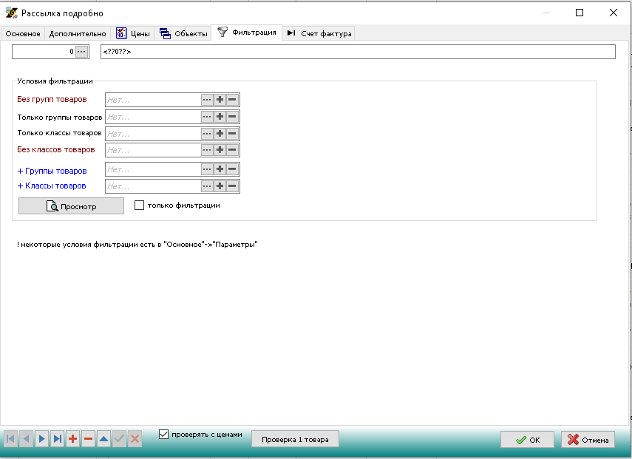Add item to 'Без групп товаров' filter
The width and height of the screenshot is (632, 459).
click(x=220, y=99)
